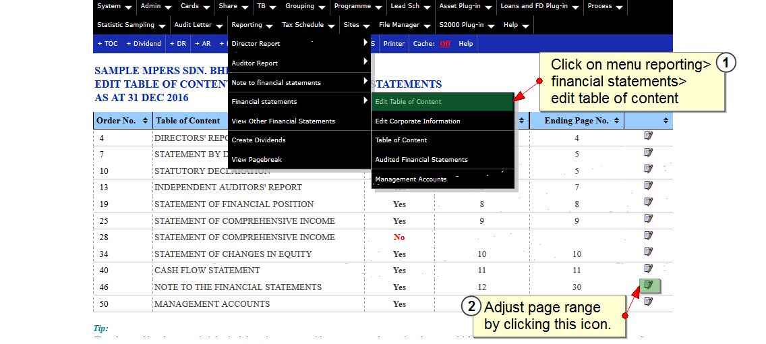
Task: Click edit icon for Cash Flow Statement row
Action: [x=649, y=268]
